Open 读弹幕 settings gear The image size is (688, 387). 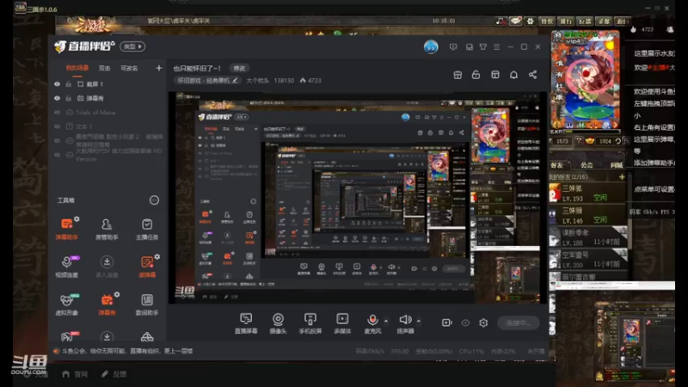(x=157, y=256)
